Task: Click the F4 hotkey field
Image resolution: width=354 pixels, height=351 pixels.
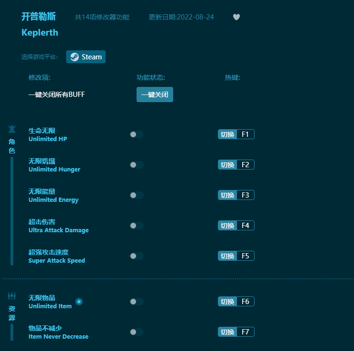Action: coord(246,226)
